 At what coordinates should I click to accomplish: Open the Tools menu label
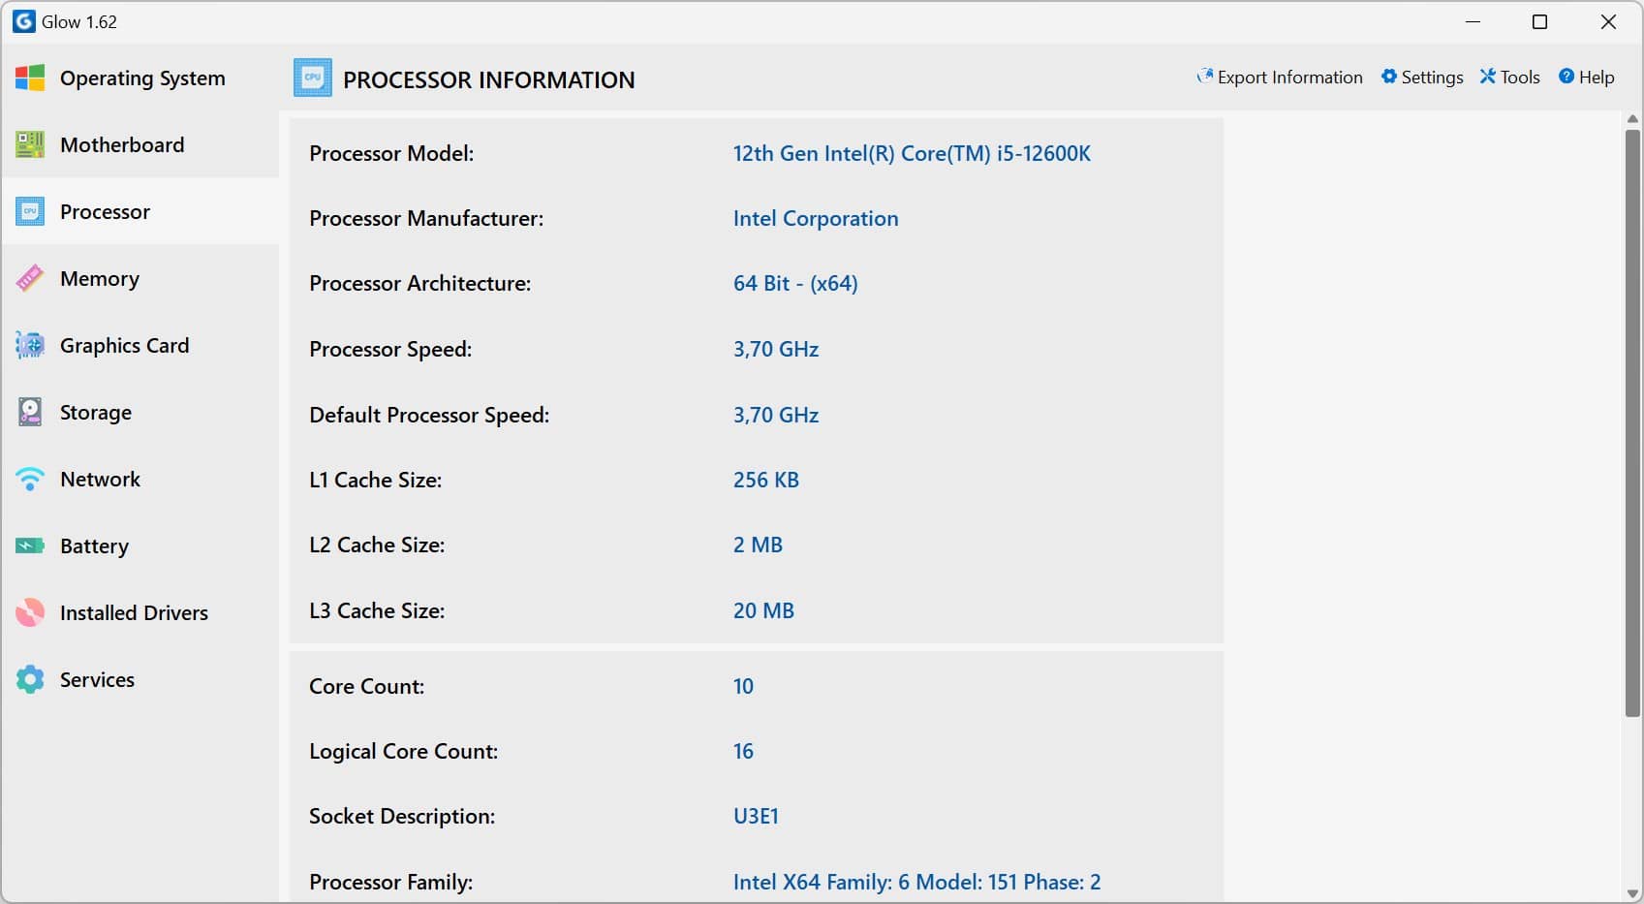(x=1520, y=78)
